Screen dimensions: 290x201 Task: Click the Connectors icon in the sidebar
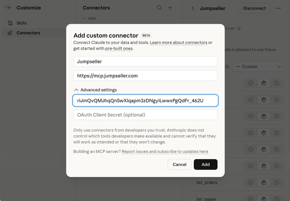point(10,33)
